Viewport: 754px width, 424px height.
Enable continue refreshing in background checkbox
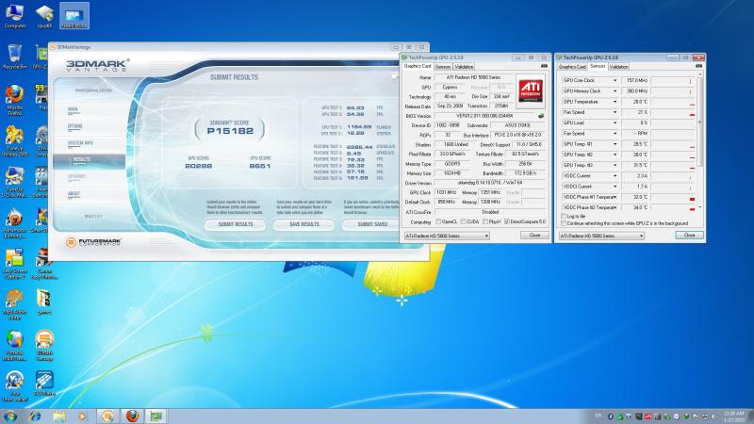[564, 223]
